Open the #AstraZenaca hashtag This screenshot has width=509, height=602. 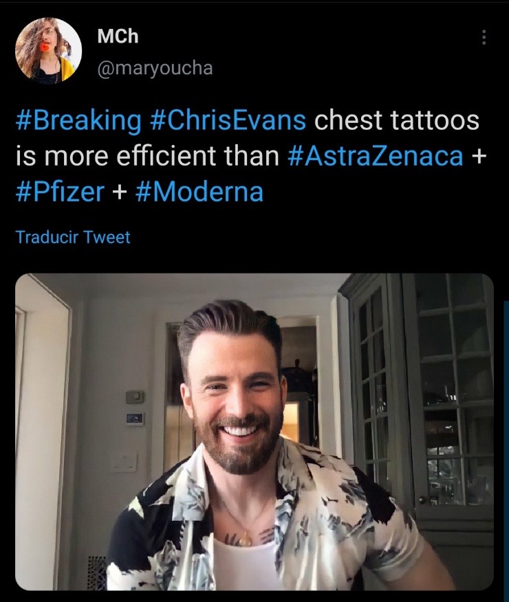point(376,155)
